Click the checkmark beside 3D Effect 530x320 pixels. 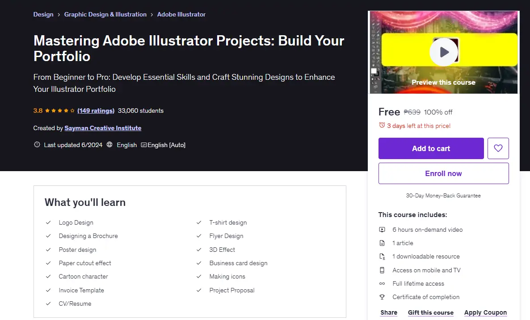click(199, 250)
